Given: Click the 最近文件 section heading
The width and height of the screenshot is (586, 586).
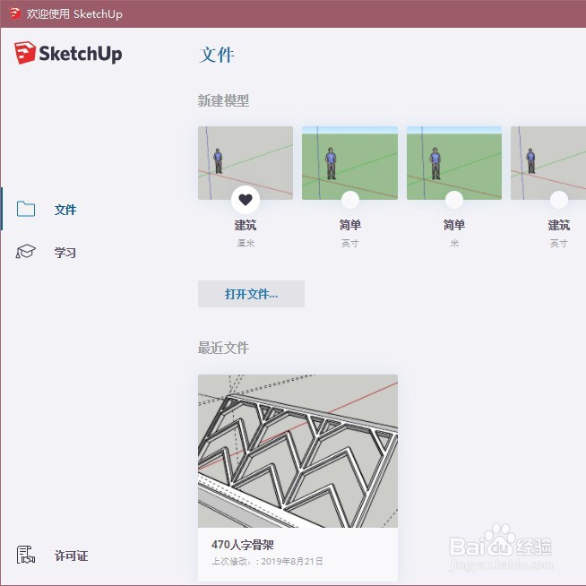Looking at the screenshot, I should pyautogui.click(x=223, y=348).
